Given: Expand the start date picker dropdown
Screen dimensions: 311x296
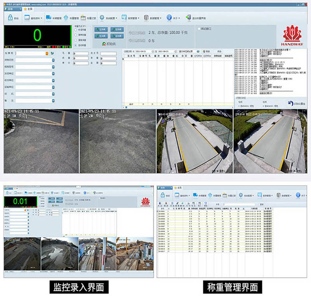Looking at the screenshot, I should coord(152,51).
